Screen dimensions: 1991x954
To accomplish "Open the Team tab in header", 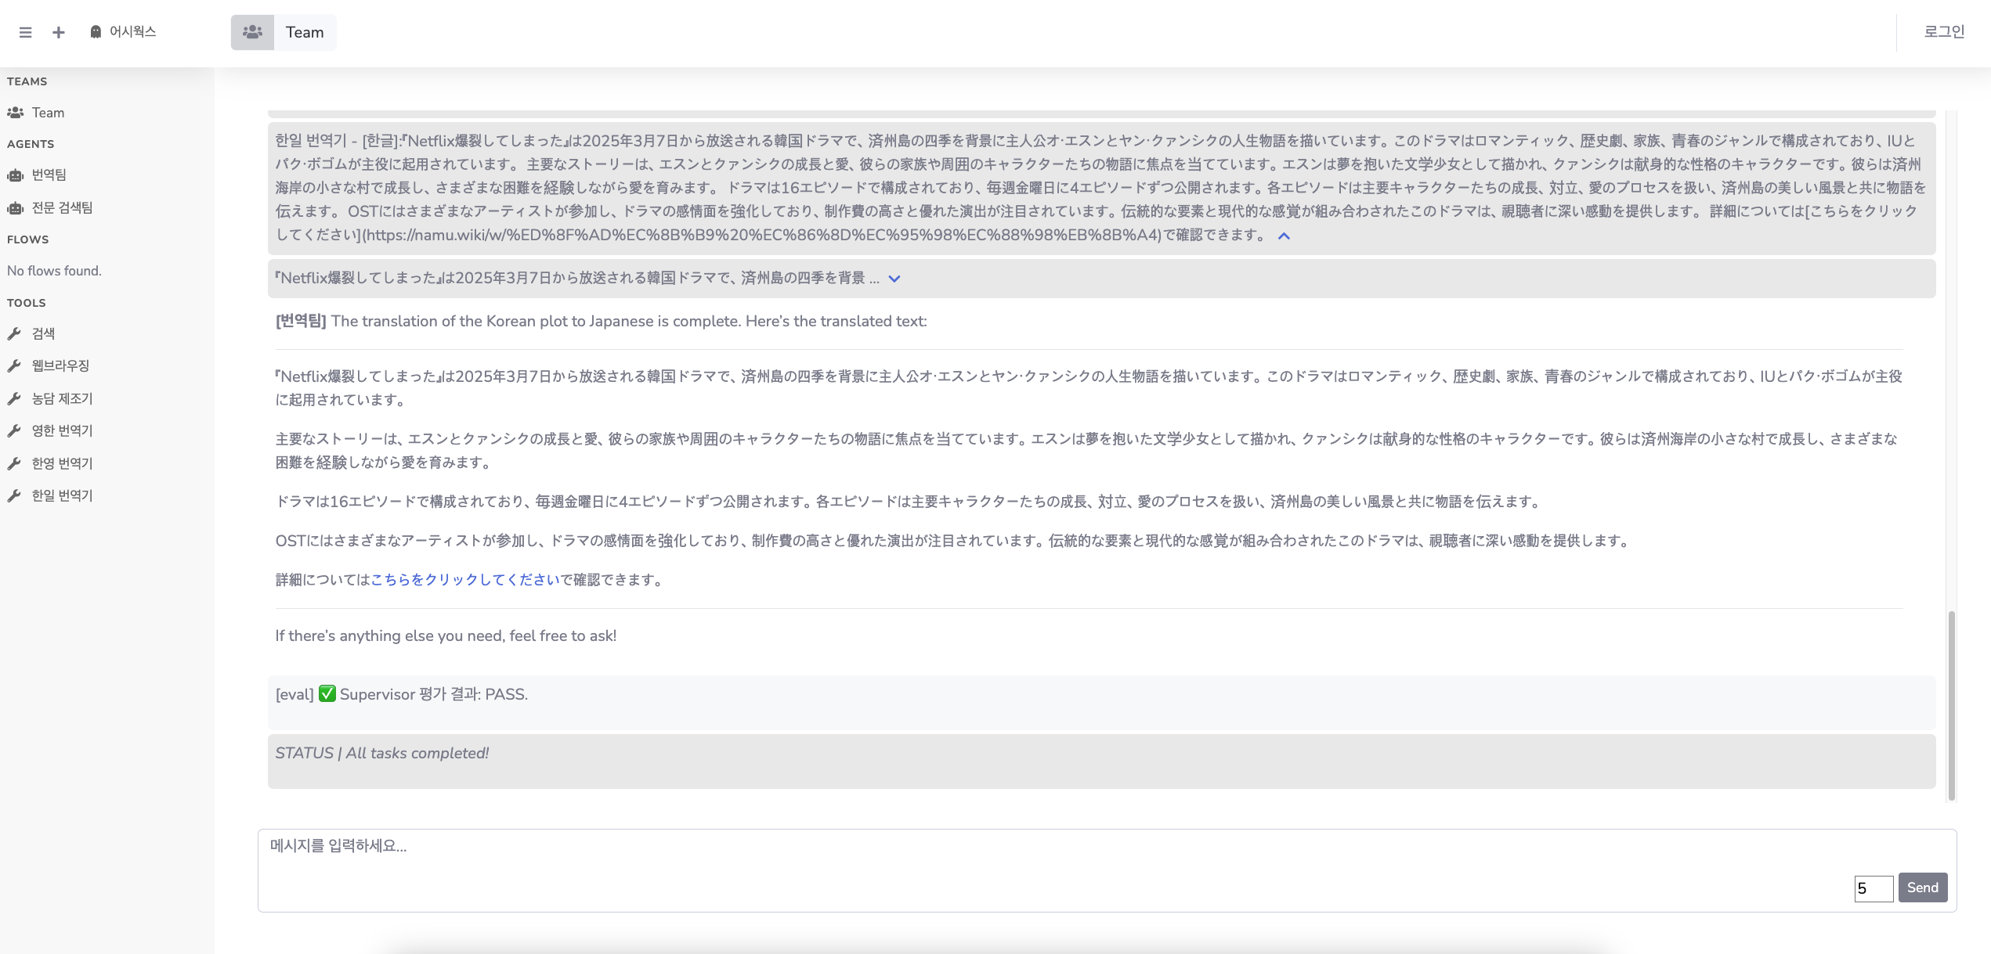I will [x=305, y=32].
